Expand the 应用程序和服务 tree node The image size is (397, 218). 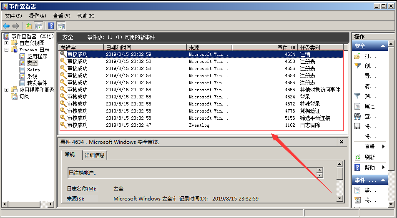click(6, 90)
